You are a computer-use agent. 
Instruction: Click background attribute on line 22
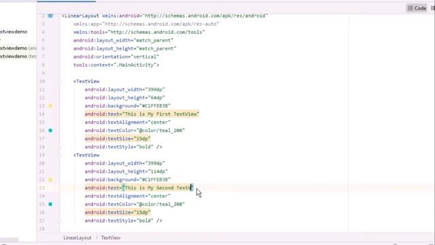128,180
